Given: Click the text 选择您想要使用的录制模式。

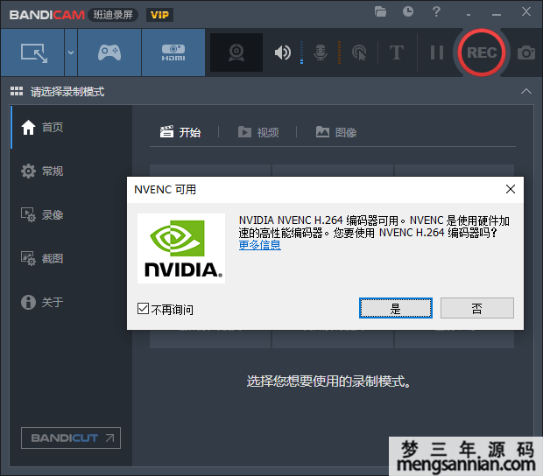Looking at the screenshot, I should pos(328,381).
